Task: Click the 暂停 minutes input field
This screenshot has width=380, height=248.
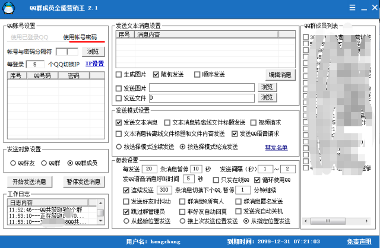Action: (243, 190)
